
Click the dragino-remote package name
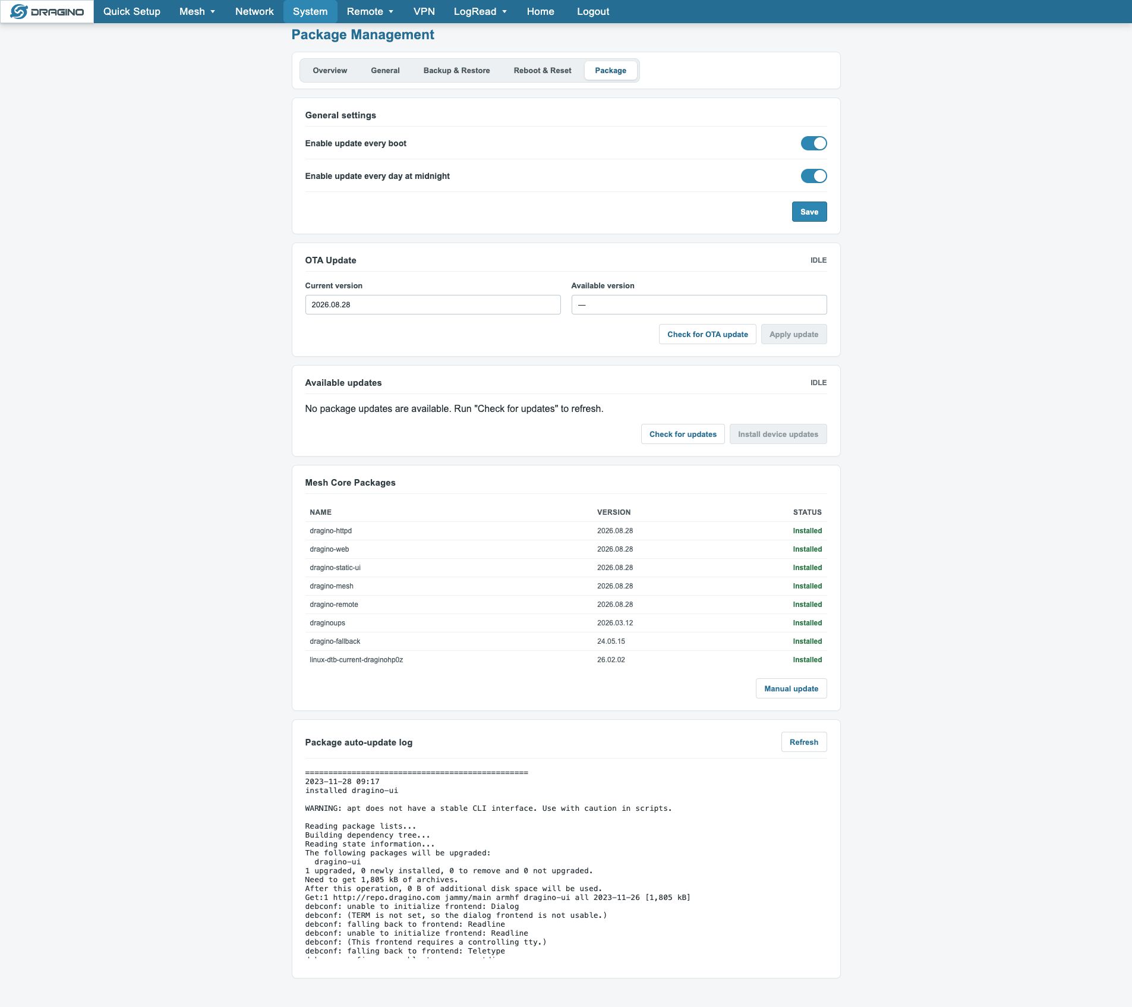[x=334, y=605]
